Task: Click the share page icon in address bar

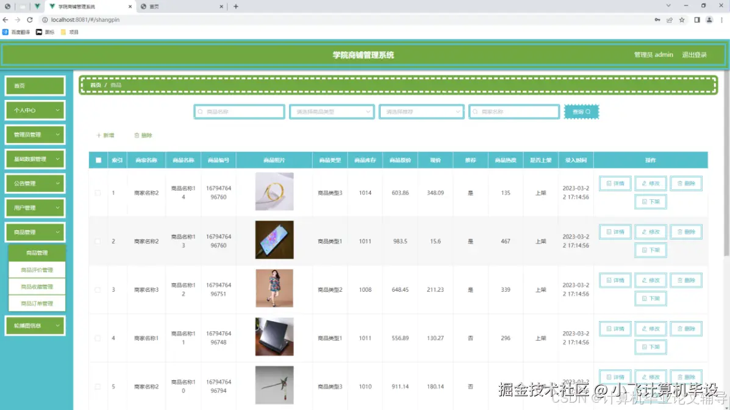Action: coord(670,20)
